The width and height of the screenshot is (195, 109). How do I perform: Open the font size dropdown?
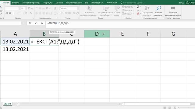coord(26,8)
